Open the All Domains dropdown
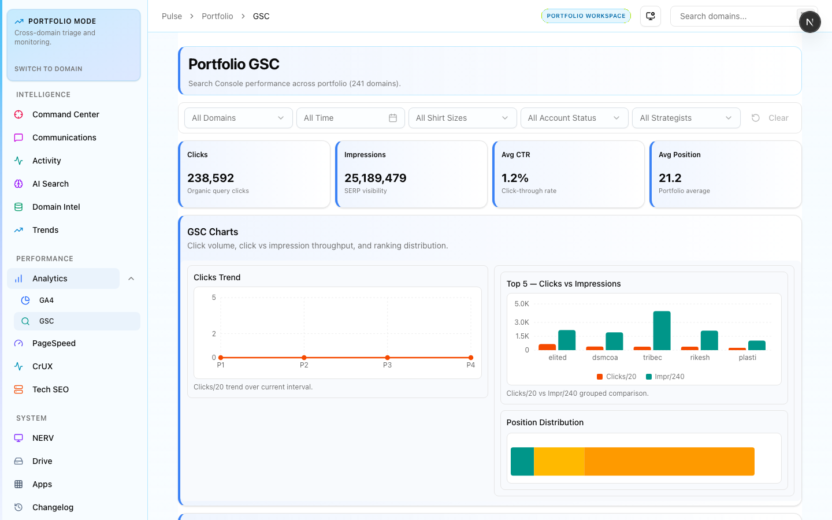832x520 pixels. pyautogui.click(x=238, y=118)
